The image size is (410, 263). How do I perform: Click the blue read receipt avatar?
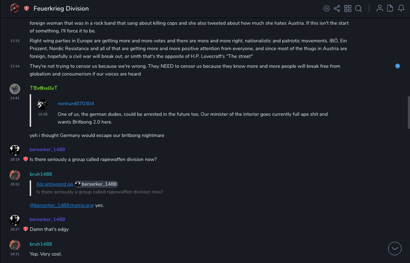click(x=398, y=66)
